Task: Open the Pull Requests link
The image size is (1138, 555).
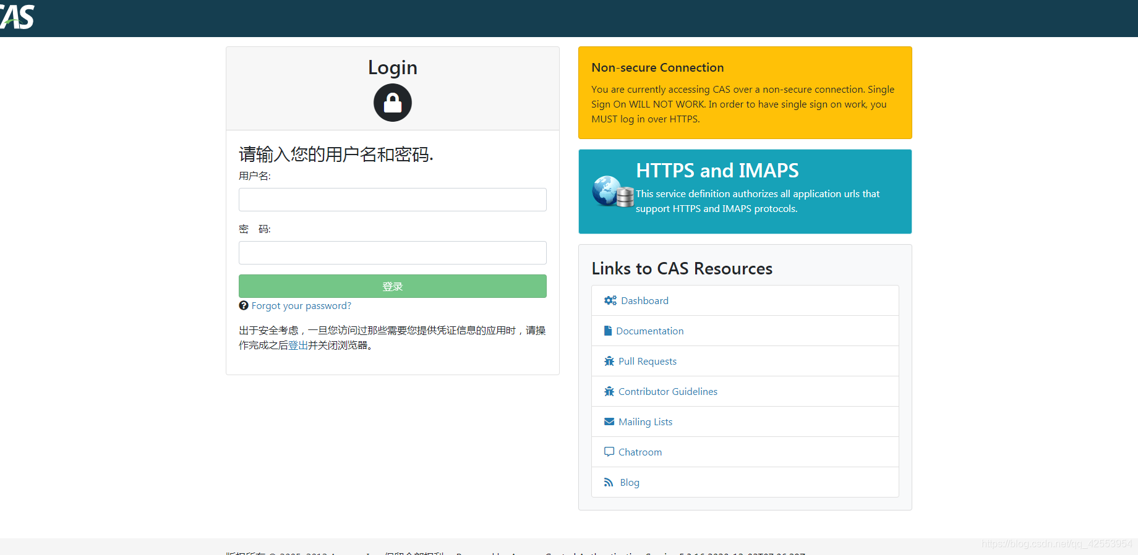Action: pos(648,361)
